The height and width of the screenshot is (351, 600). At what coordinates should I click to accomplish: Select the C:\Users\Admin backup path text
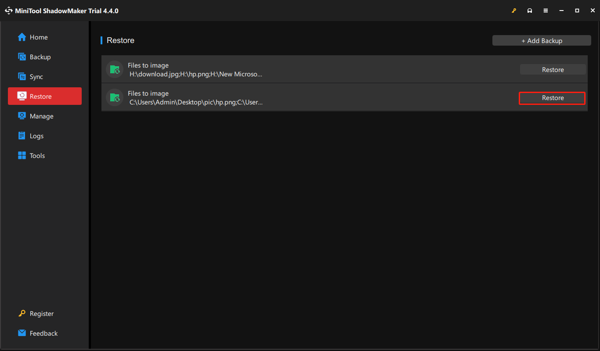click(196, 103)
